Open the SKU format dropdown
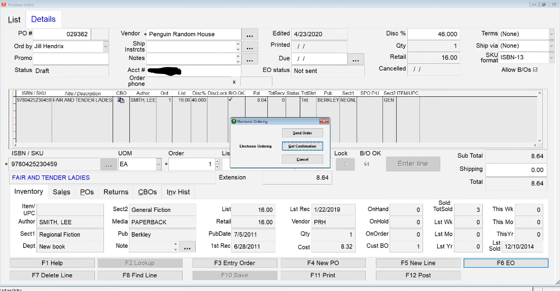The image size is (560, 291). pos(551,57)
